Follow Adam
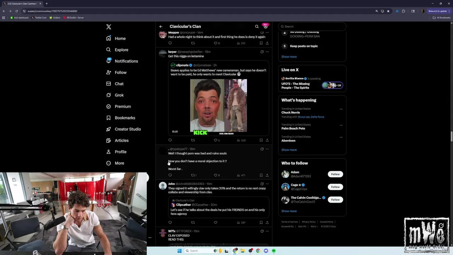Image resolution: width=453 pixels, height=255 pixels. (335, 174)
